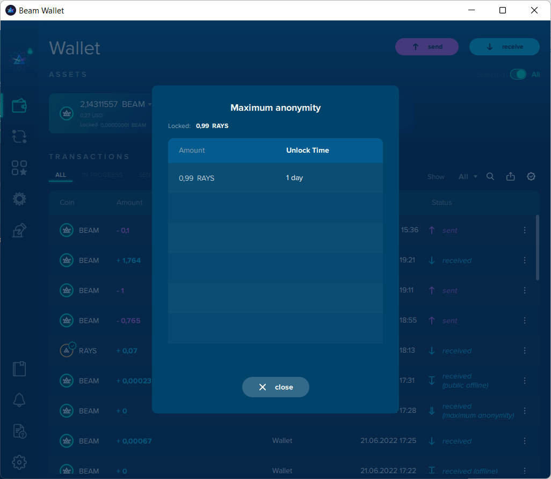Image resolution: width=551 pixels, height=479 pixels.
Task: Click the export transactions icon
Action: pos(511,176)
